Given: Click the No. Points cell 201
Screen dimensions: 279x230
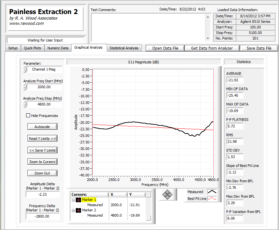Looking at the screenshot, I should pyautogui.click(x=255, y=38).
